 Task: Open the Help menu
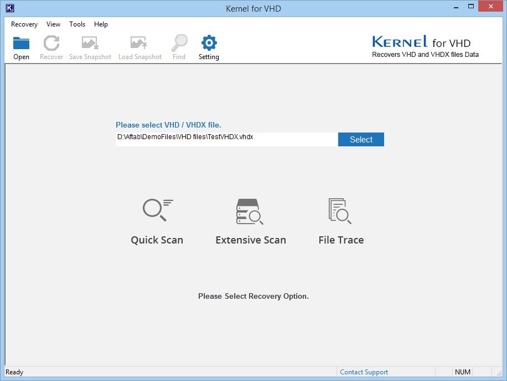coord(101,24)
